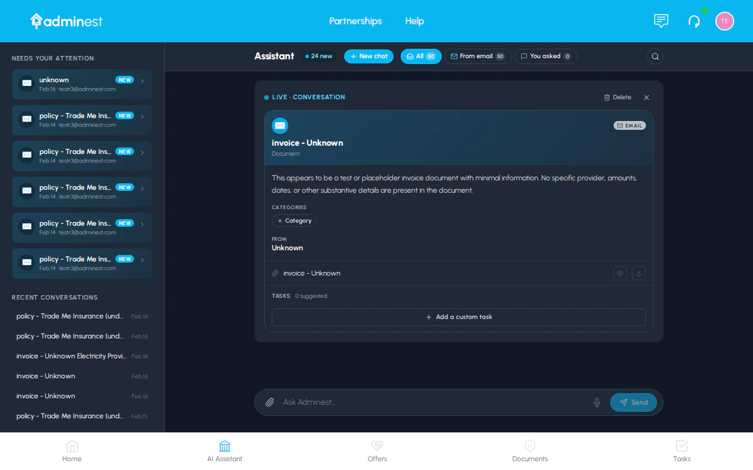
Task: Open the Feb 15 policy - Trade Me conversation
Action: click(82, 416)
